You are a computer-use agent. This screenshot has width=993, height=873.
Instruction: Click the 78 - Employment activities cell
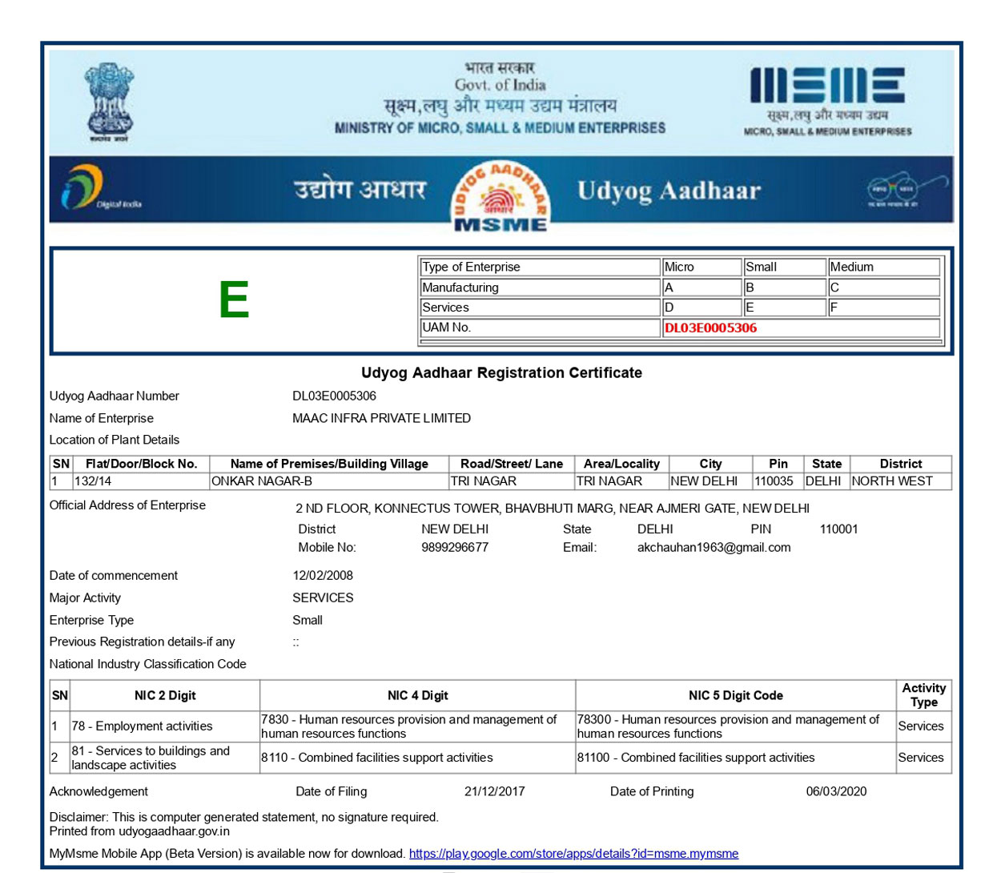tap(142, 726)
